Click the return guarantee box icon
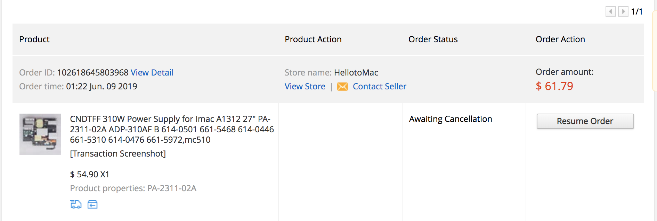657x221 pixels. click(x=92, y=204)
